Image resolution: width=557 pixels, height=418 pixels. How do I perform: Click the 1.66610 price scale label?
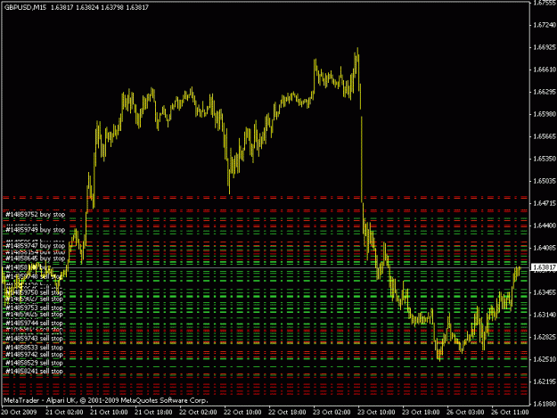click(x=544, y=70)
